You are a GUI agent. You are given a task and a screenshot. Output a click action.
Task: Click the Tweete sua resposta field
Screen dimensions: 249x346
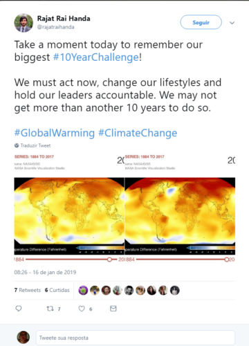pyautogui.click(x=136, y=338)
